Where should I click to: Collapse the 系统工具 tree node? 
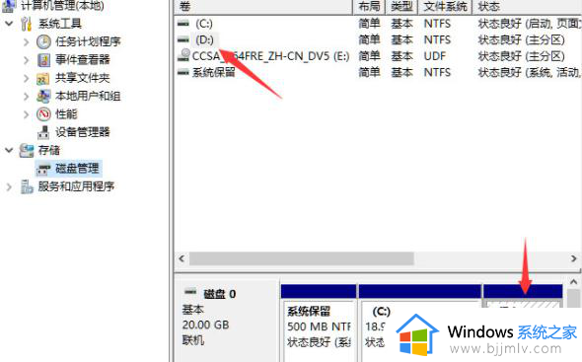(x=9, y=24)
